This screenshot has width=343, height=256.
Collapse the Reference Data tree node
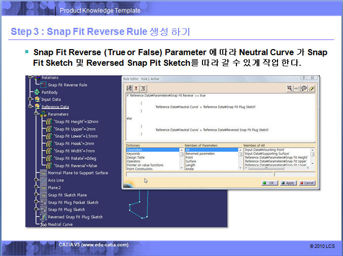[30, 107]
